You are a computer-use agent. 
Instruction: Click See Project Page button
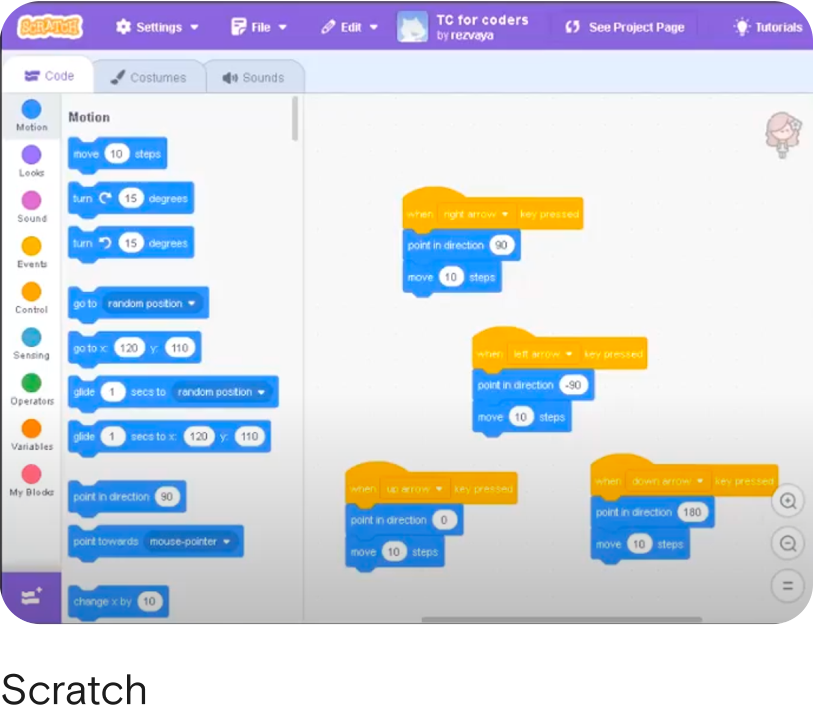tap(624, 27)
